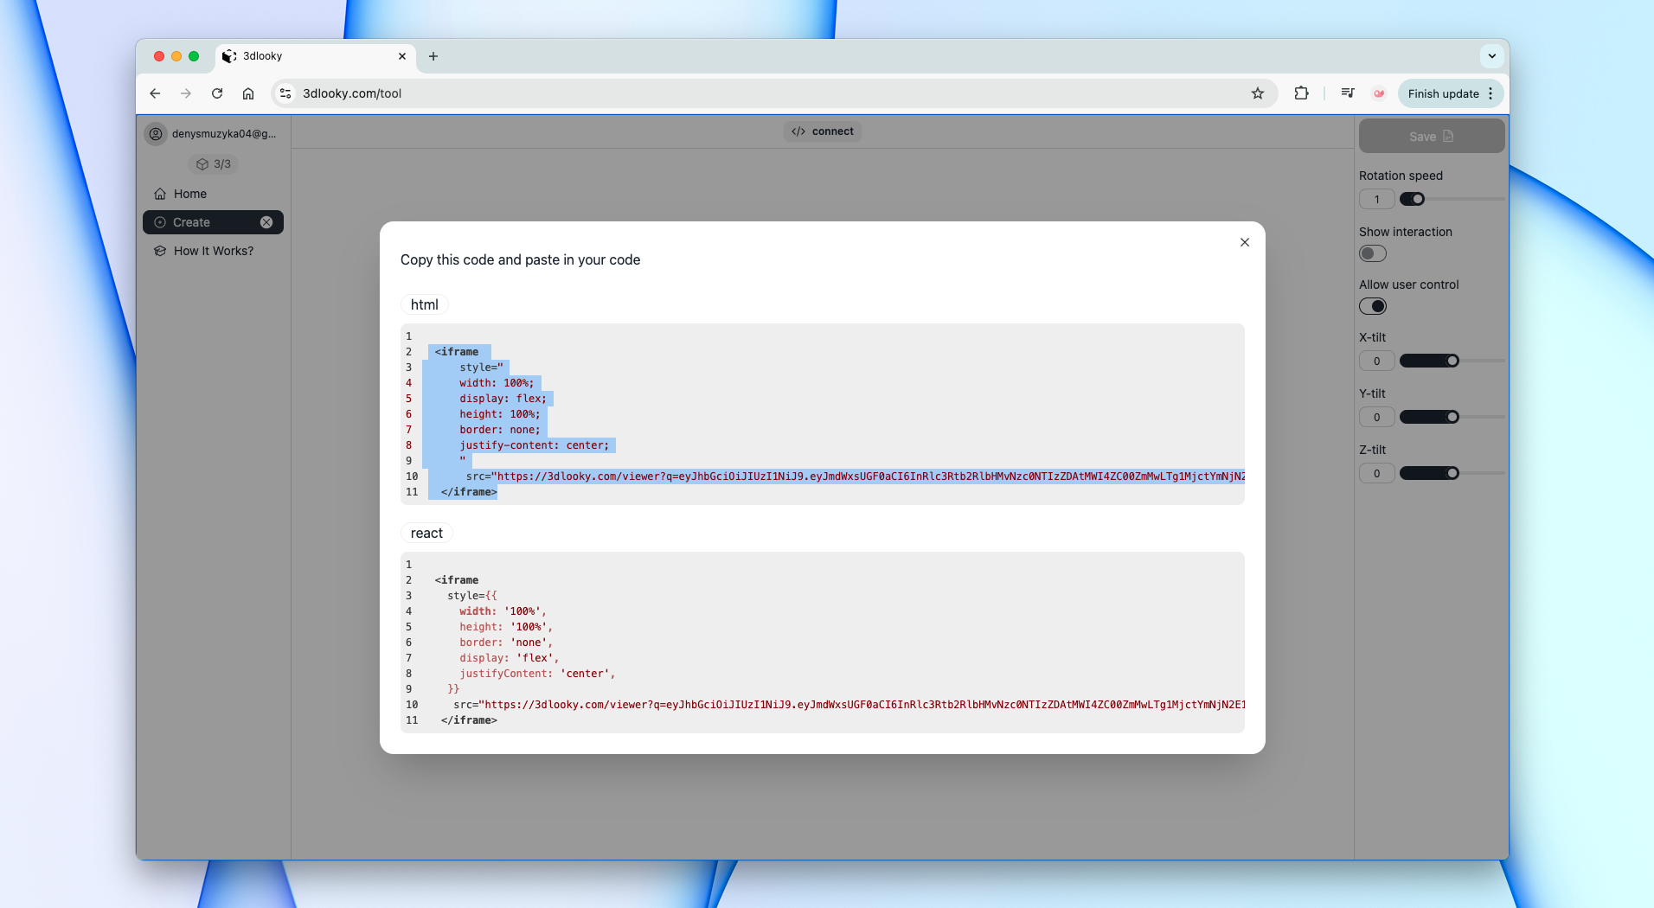This screenshot has width=1654, height=908.
Task: Click the X icon on the Create item
Action: [266, 222]
